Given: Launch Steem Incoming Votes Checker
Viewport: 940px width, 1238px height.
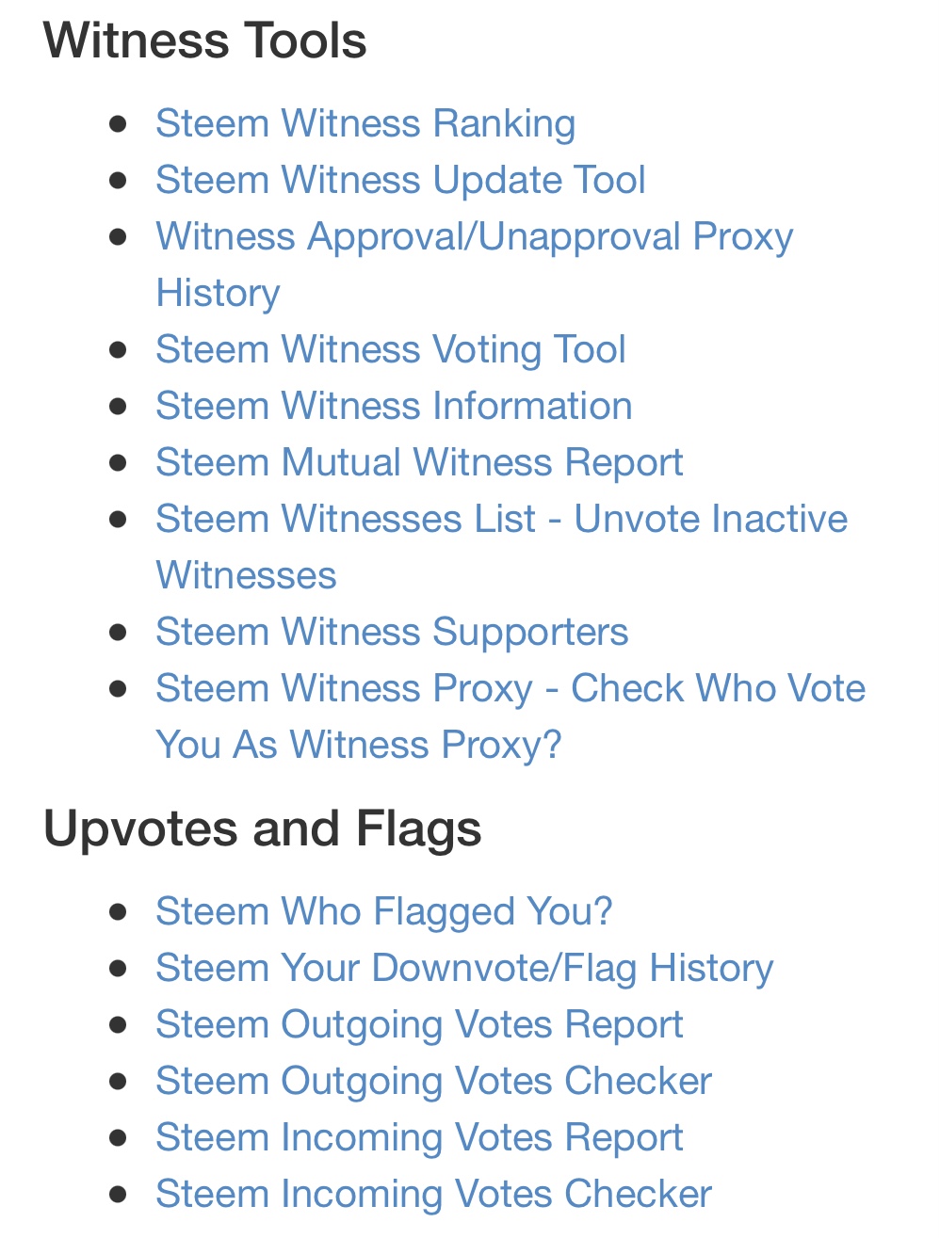Looking at the screenshot, I should 433,1194.
